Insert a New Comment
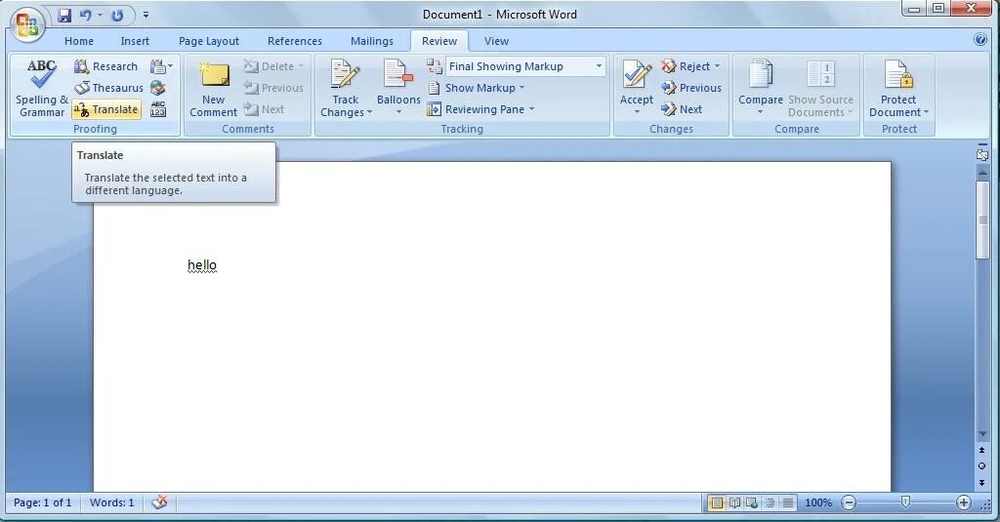The image size is (1000, 522). (213, 89)
